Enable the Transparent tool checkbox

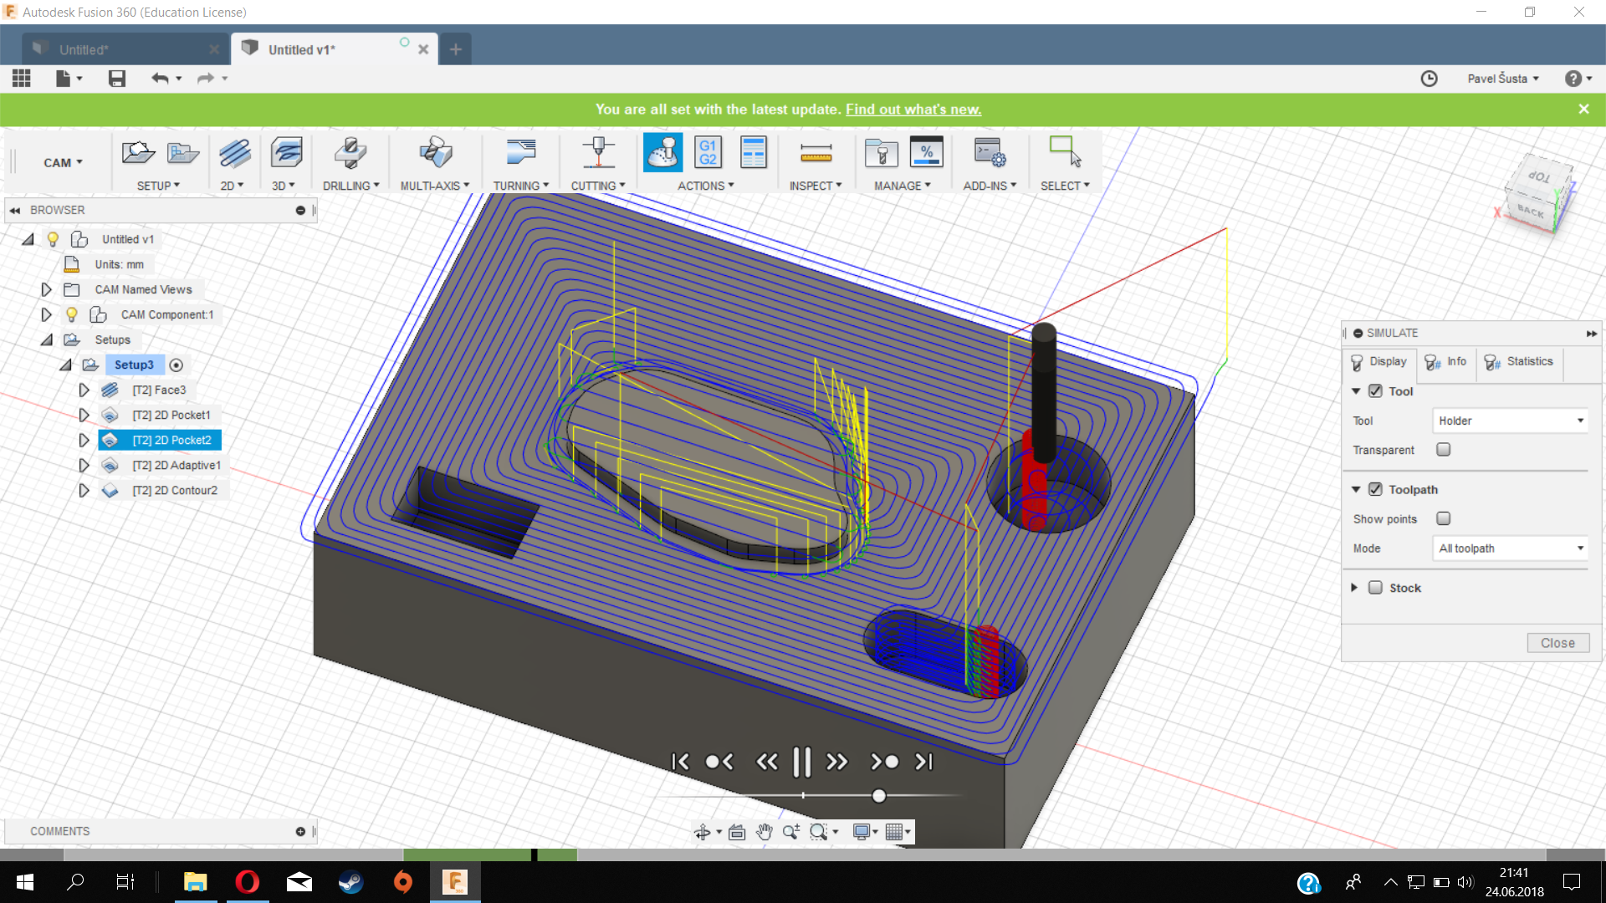[x=1444, y=450]
